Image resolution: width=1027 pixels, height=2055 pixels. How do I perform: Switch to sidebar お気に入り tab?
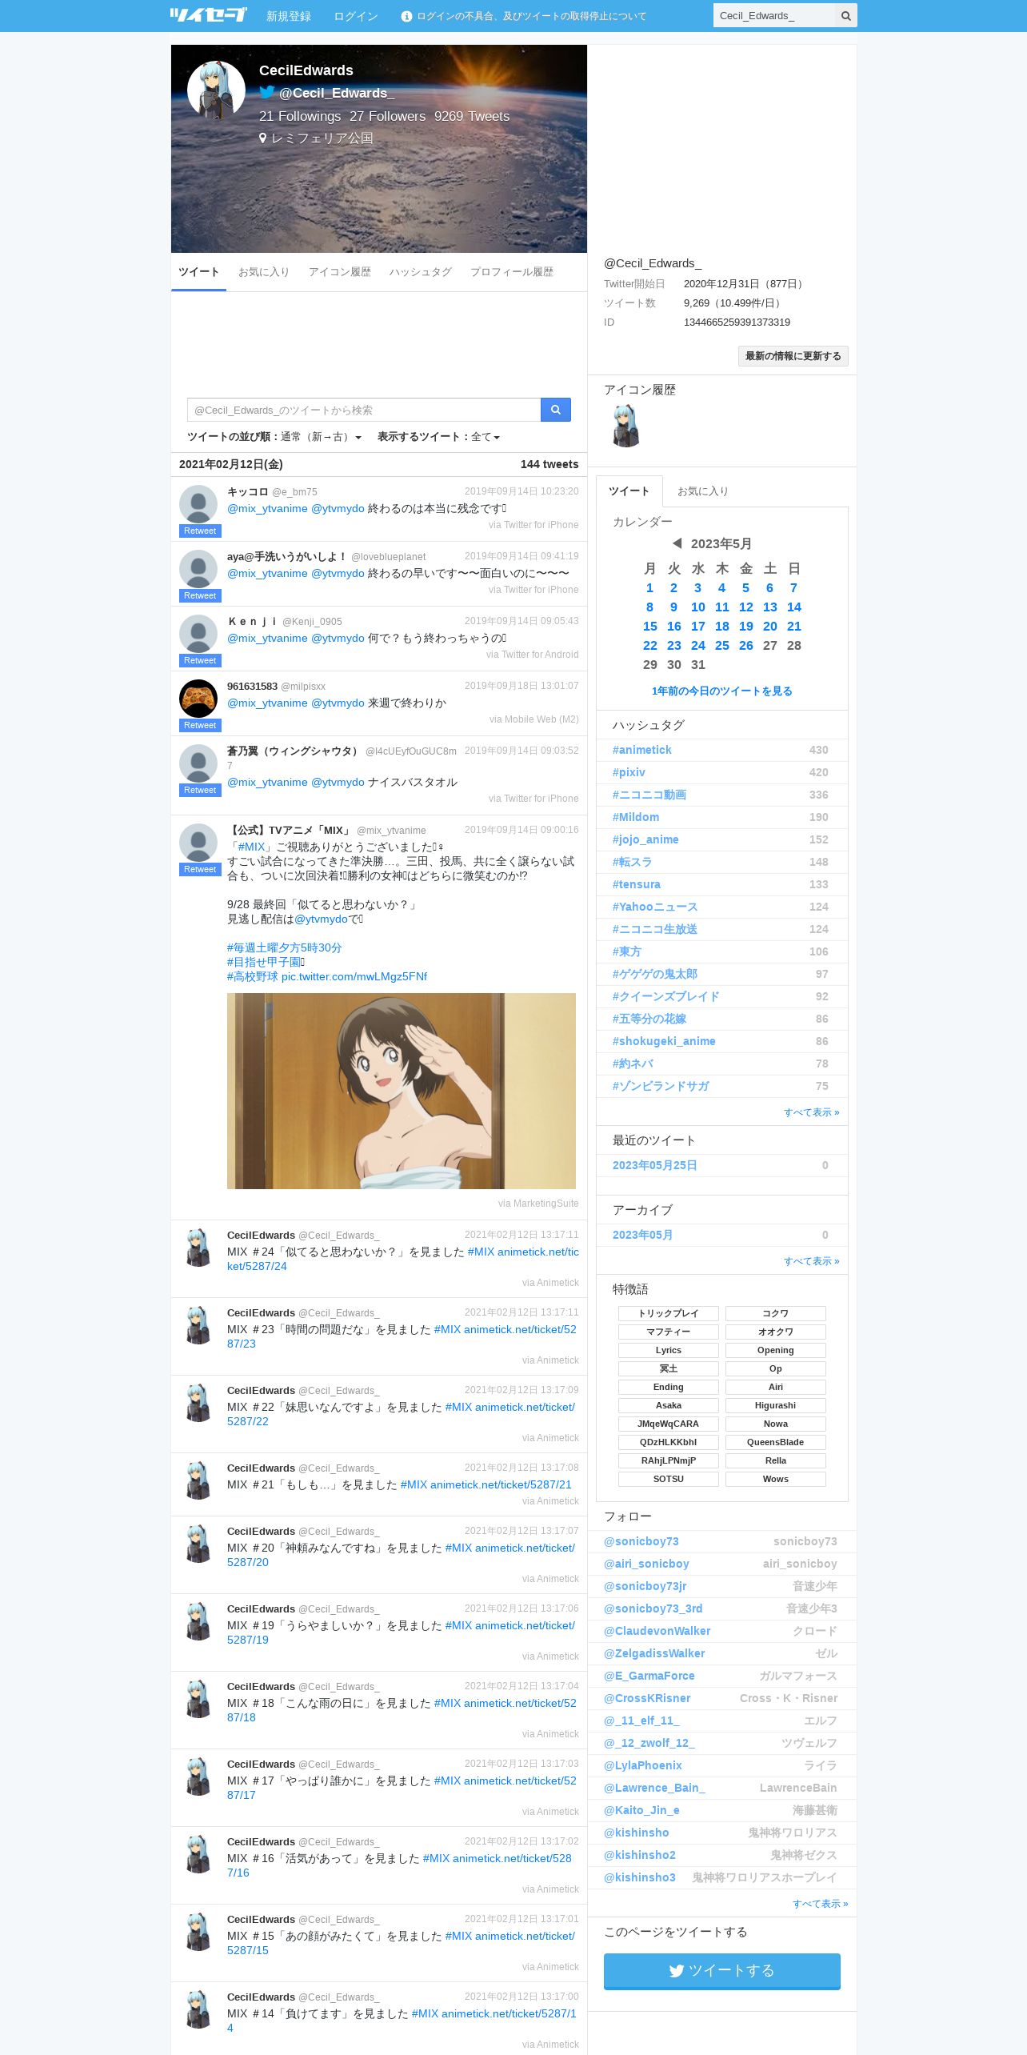[703, 491]
